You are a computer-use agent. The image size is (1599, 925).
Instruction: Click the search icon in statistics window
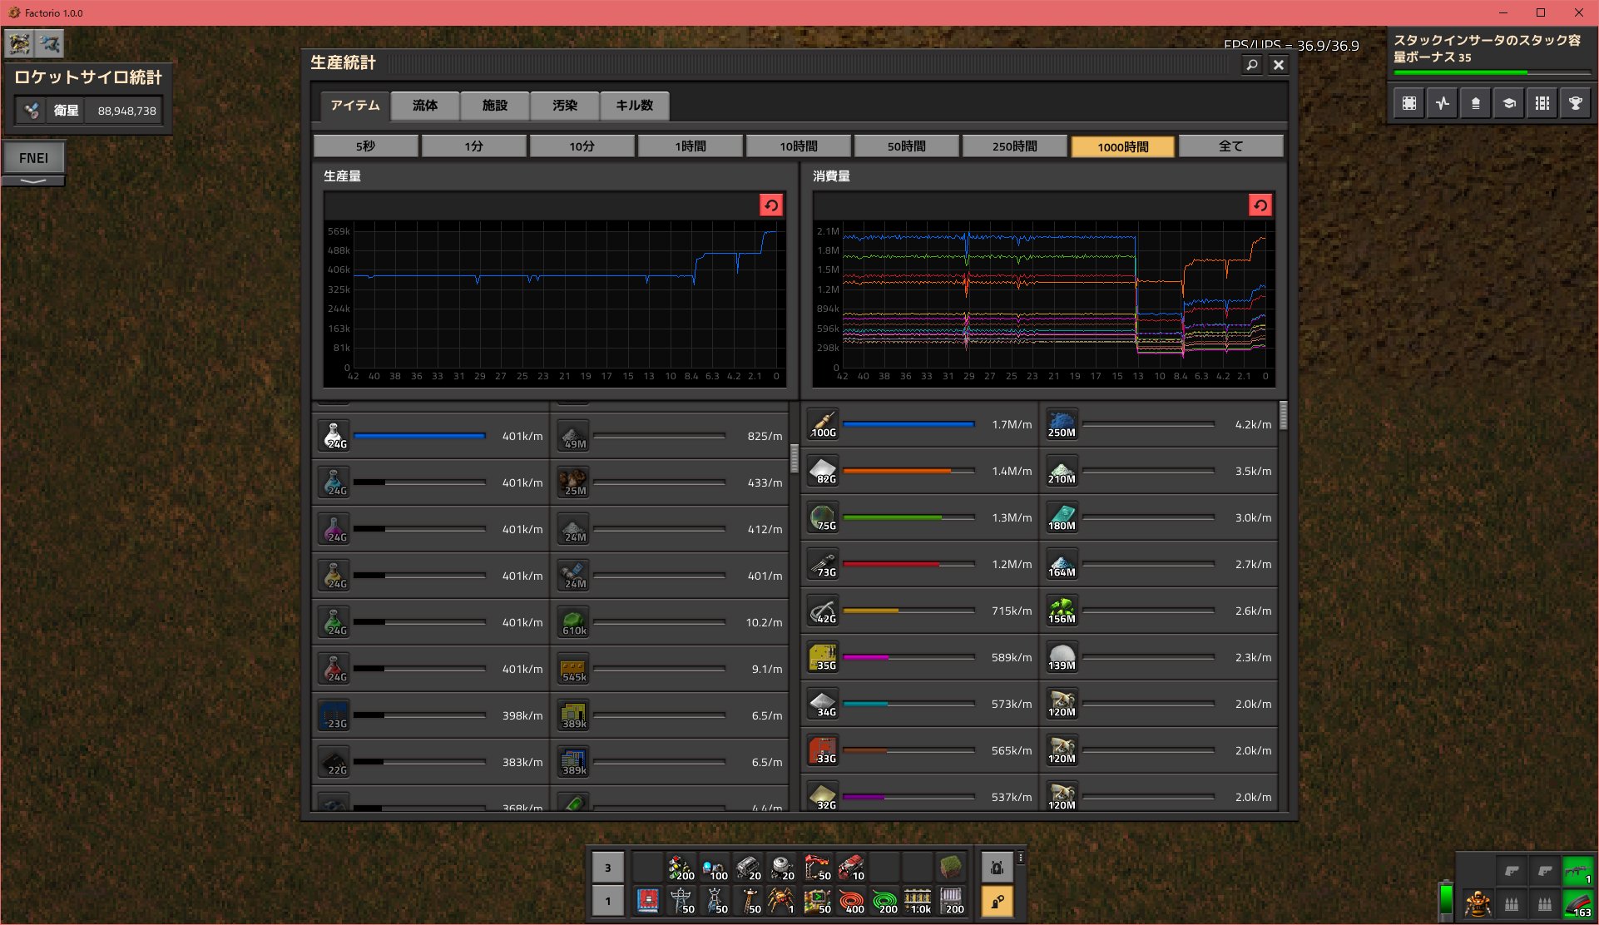(x=1252, y=65)
